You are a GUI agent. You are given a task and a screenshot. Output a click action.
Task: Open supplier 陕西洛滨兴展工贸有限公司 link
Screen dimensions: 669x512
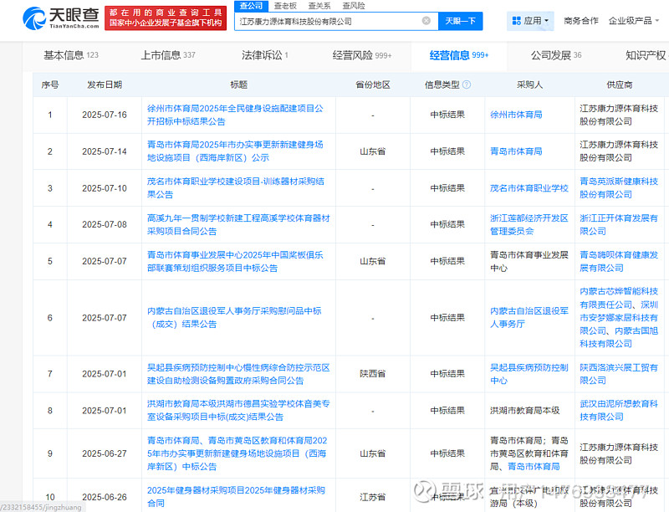(x=619, y=374)
